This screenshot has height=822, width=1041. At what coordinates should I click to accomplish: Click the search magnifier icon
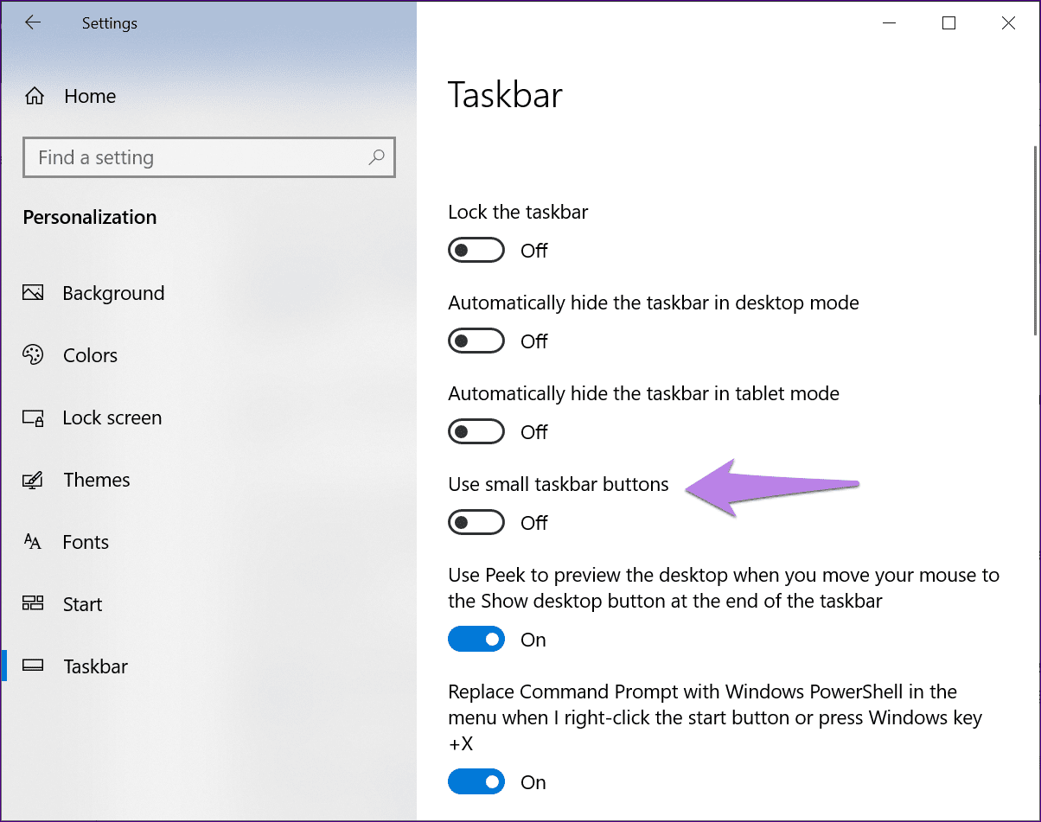coord(376,157)
